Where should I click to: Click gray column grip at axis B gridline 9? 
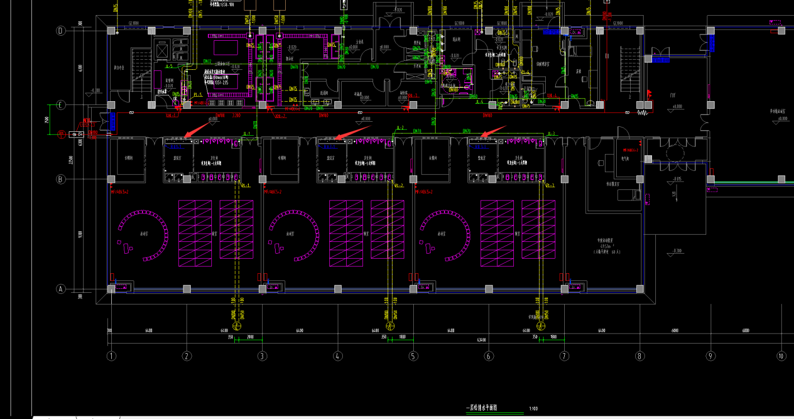point(711,179)
